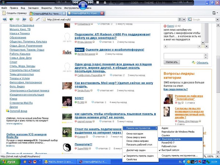
Task: Pause playback in the media player
Action: pos(83,5)
